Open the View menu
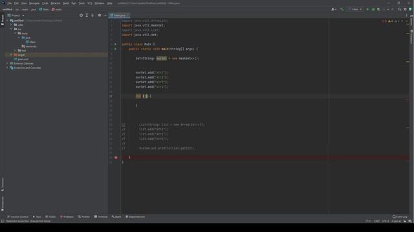This screenshot has height=232, width=414. pyautogui.click(x=24, y=3)
